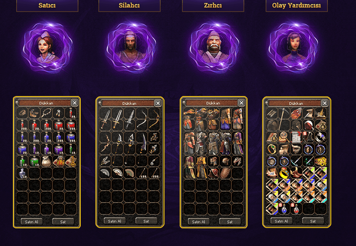This screenshot has width=356, height=246.
Task: Open the Satıcı tab header
Action: pyautogui.click(x=47, y=5)
